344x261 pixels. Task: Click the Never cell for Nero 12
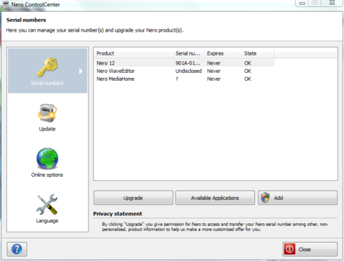click(x=213, y=63)
